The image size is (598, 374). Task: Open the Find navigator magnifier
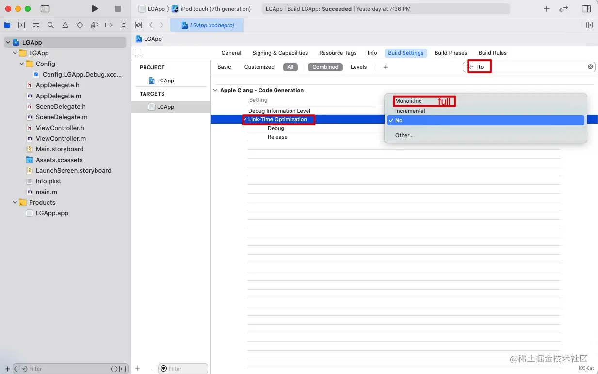pyautogui.click(x=51, y=25)
